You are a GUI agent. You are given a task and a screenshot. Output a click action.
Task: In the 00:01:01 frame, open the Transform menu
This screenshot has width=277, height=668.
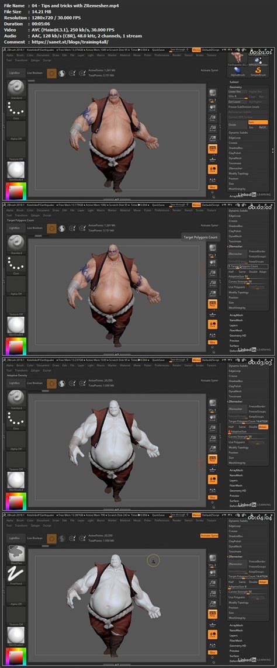(21, 60)
